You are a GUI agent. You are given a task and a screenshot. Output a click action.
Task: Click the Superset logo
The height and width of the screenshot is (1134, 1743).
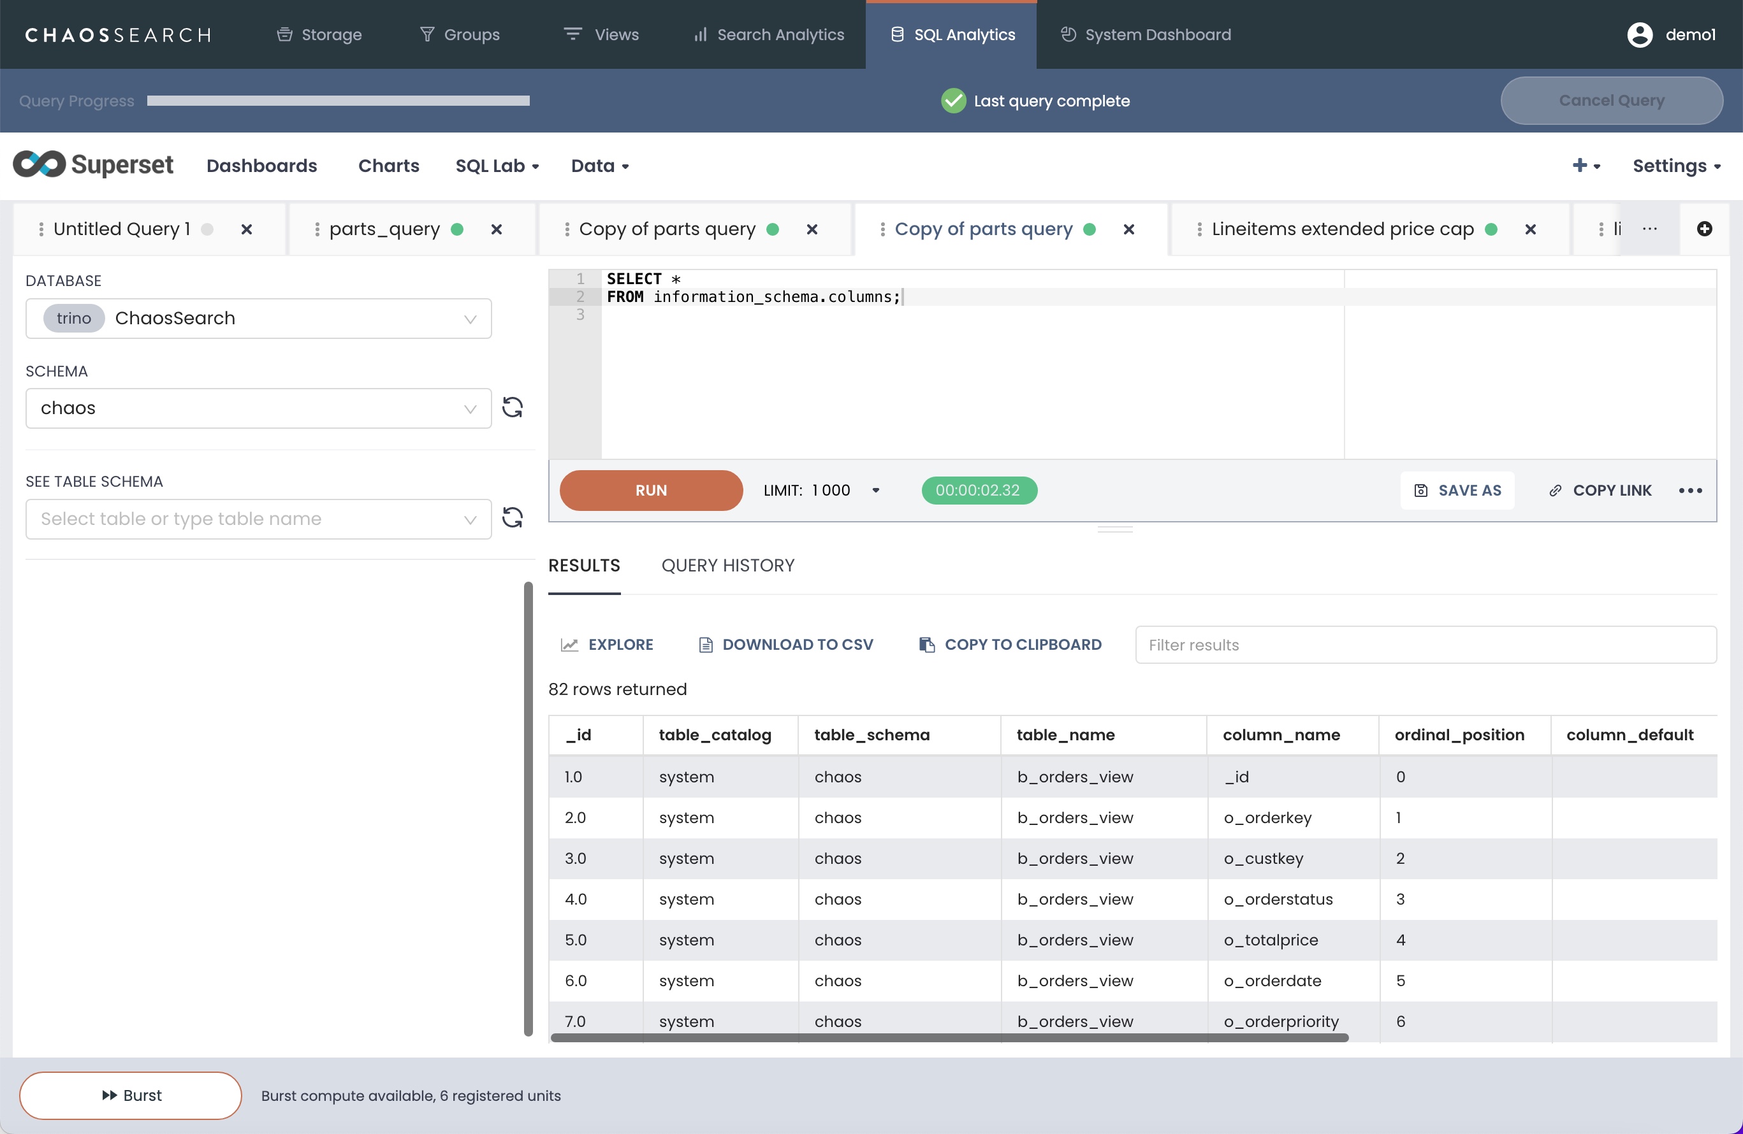93,164
